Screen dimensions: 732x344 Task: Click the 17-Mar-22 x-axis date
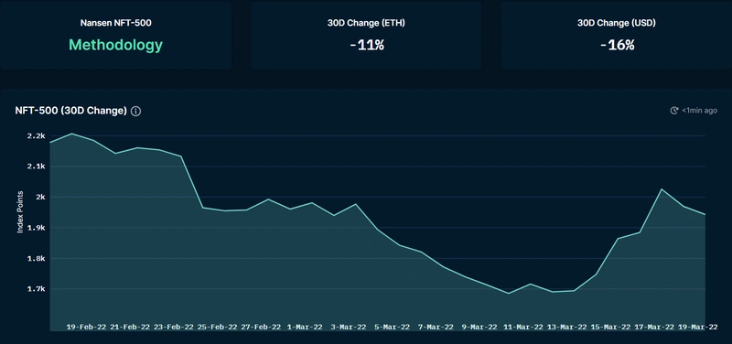[654, 328]
